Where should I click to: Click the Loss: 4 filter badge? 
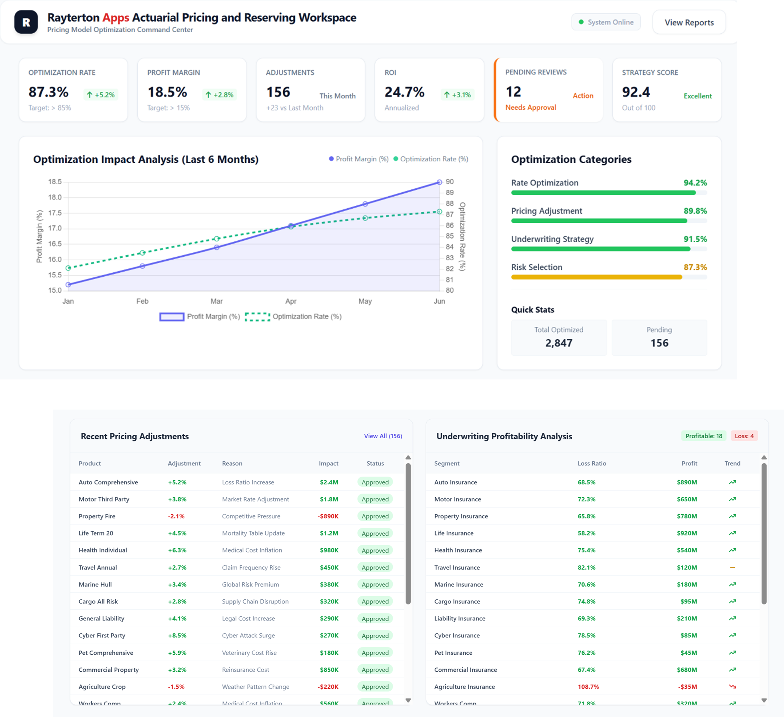pyautogui.click(x=744, y=436)
